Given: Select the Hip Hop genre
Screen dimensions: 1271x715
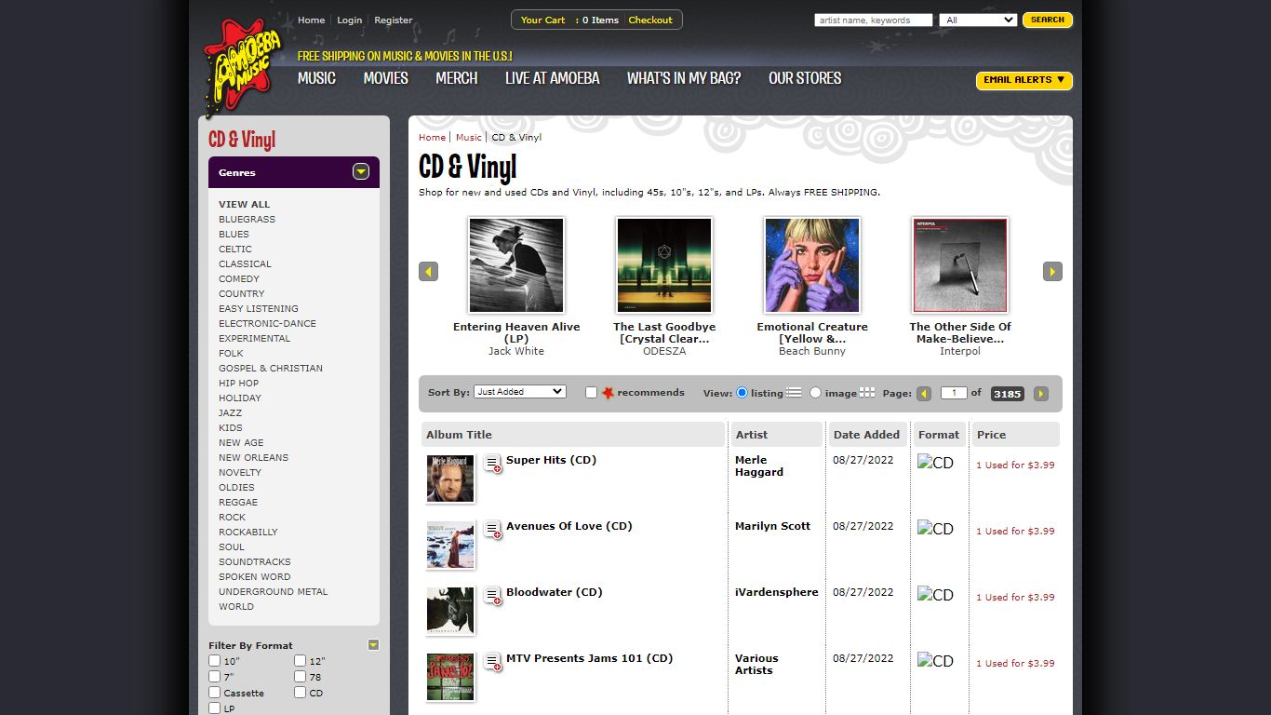Looking at the screenshot, I should (x=239, y=383).
